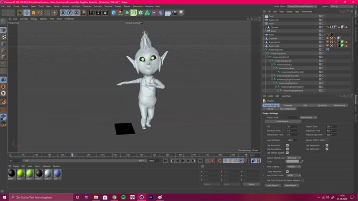Add a Cube primitive object
The height and width of the screenshot is (201, 358).
pos(114,13)
